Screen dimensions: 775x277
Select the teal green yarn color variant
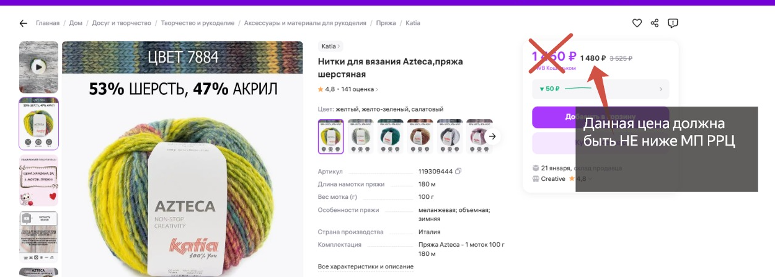[390, 136]
